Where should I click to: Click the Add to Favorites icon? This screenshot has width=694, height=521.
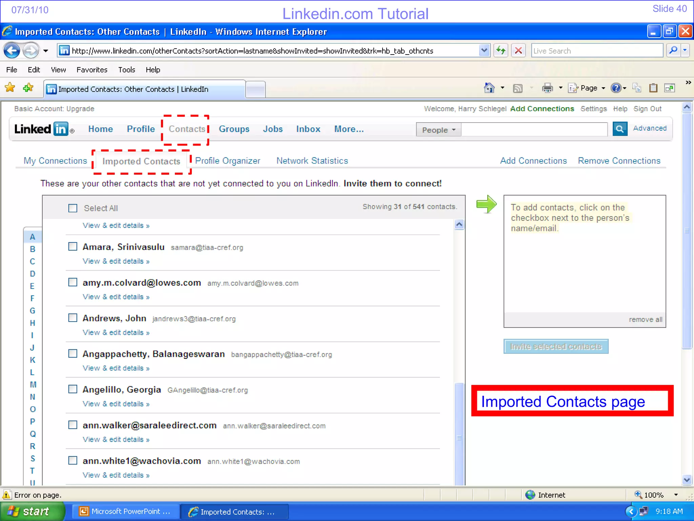pos(28,88)
